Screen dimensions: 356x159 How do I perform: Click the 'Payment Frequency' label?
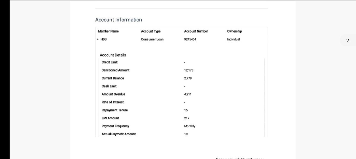pos(115,126)
